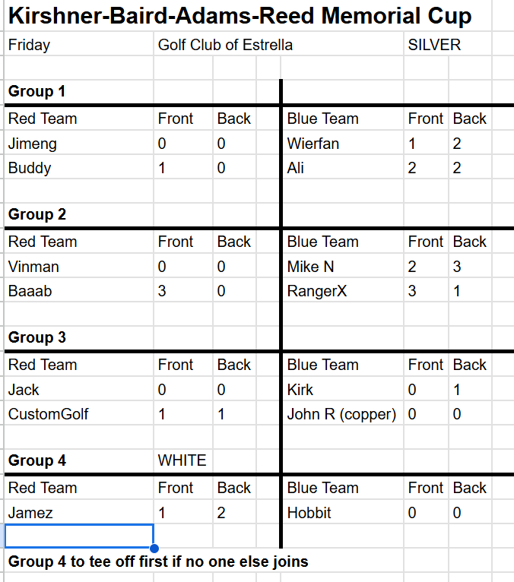Click the blue fill handle on the selected cell
The width and height of the screenshot is (514, 582).
[154, 548]
